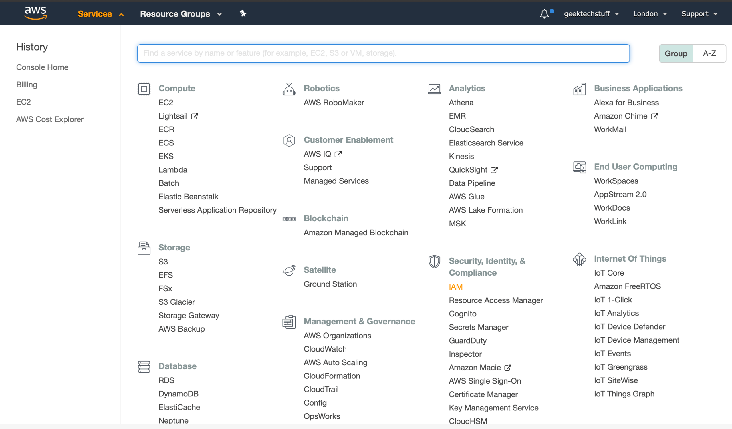Viewport: 732px width, 429px height.
Task: Click the Compute category icon
Action: [x=144, y=89]
